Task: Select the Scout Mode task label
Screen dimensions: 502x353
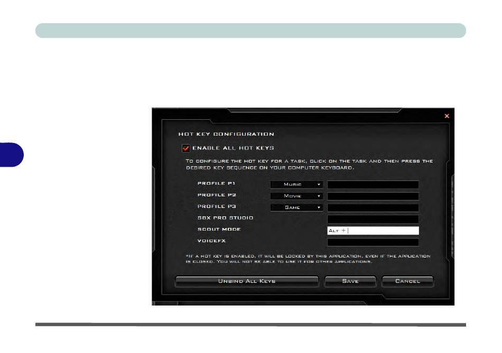Action: [x=219, y=229]
